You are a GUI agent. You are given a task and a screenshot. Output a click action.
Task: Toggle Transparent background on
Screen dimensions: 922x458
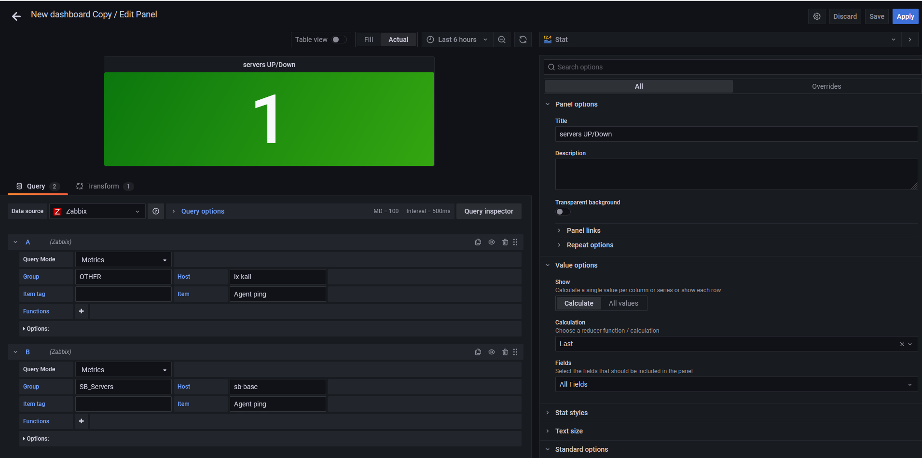click(x=563, y=212)
